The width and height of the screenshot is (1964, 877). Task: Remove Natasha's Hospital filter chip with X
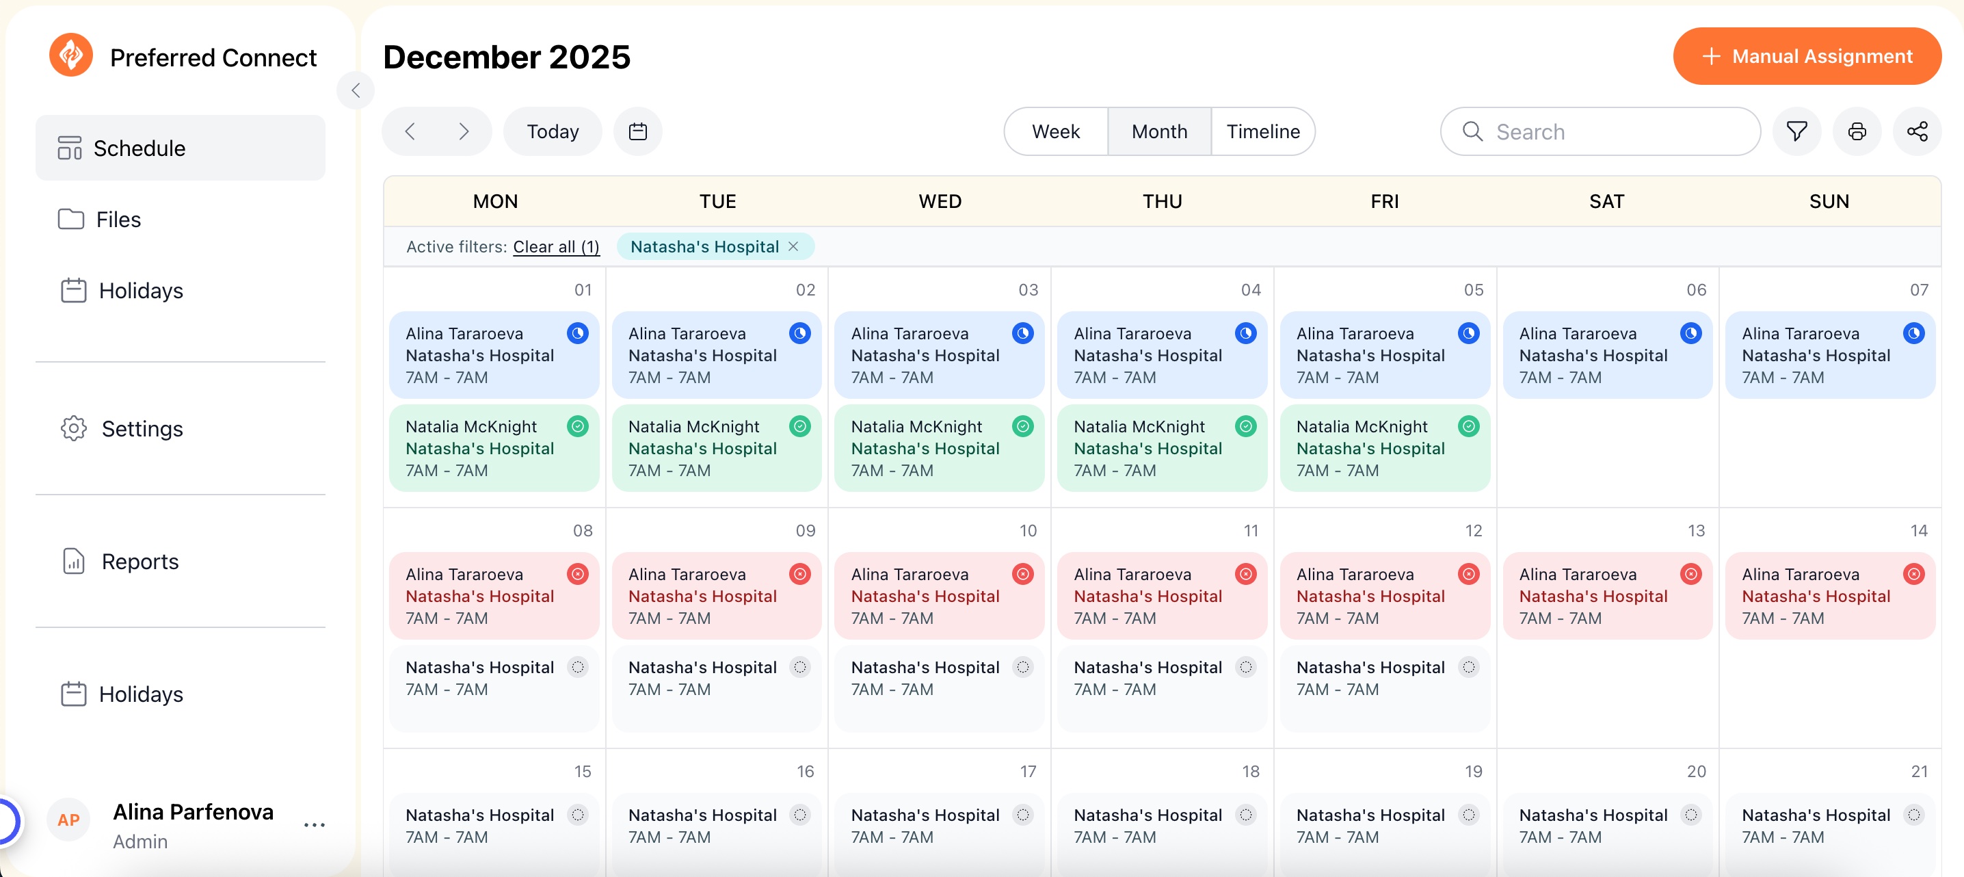(x=793, y=246)
